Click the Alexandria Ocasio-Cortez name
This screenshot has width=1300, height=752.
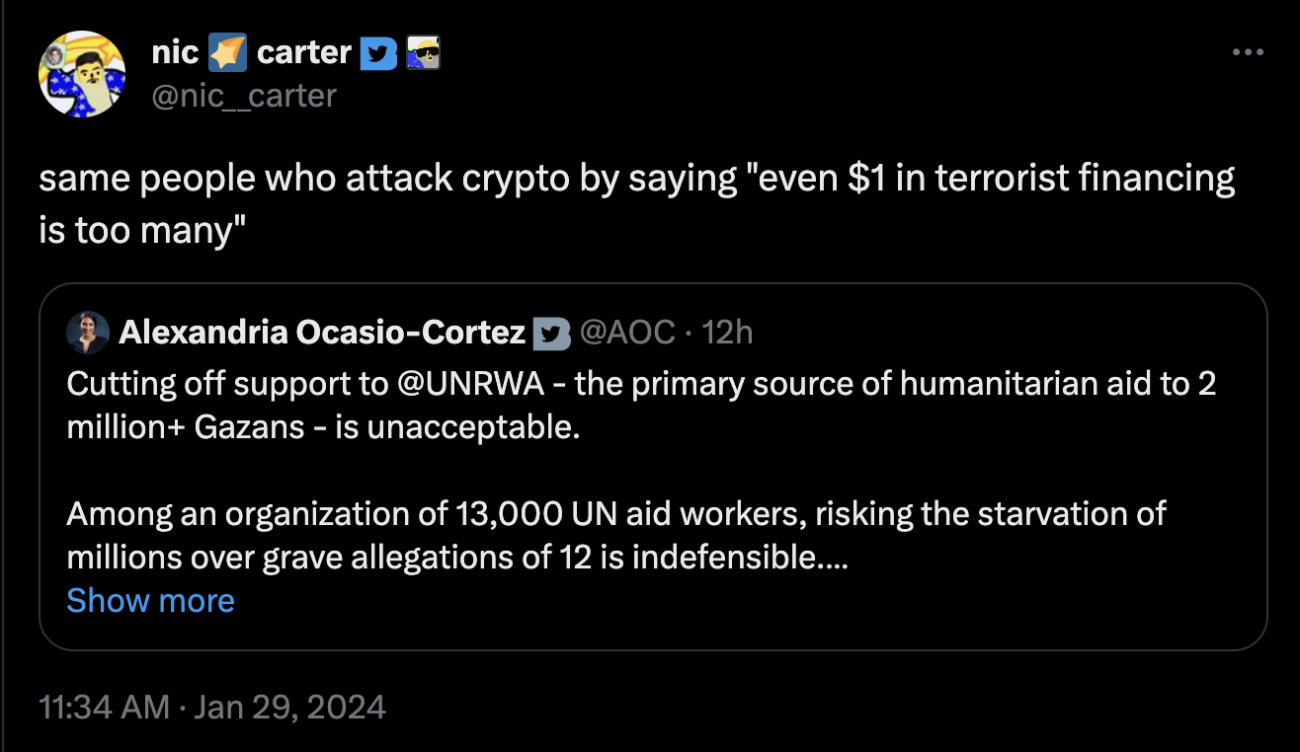[322, 334]
